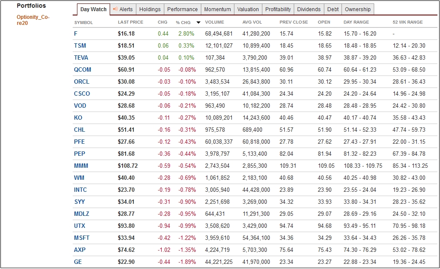440x269 pixels.
Task: Select the AXP ticker link
Action: point(80,250)
